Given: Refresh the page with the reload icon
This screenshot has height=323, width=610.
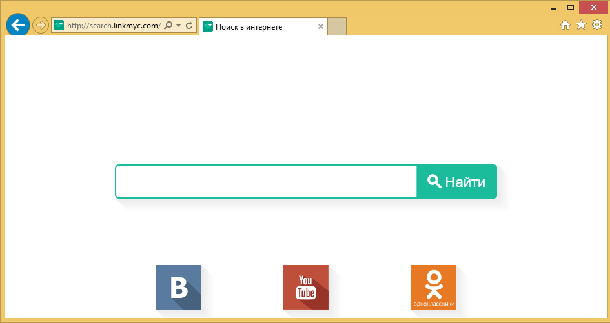Looking at the screenshot, I should (190, 26).
